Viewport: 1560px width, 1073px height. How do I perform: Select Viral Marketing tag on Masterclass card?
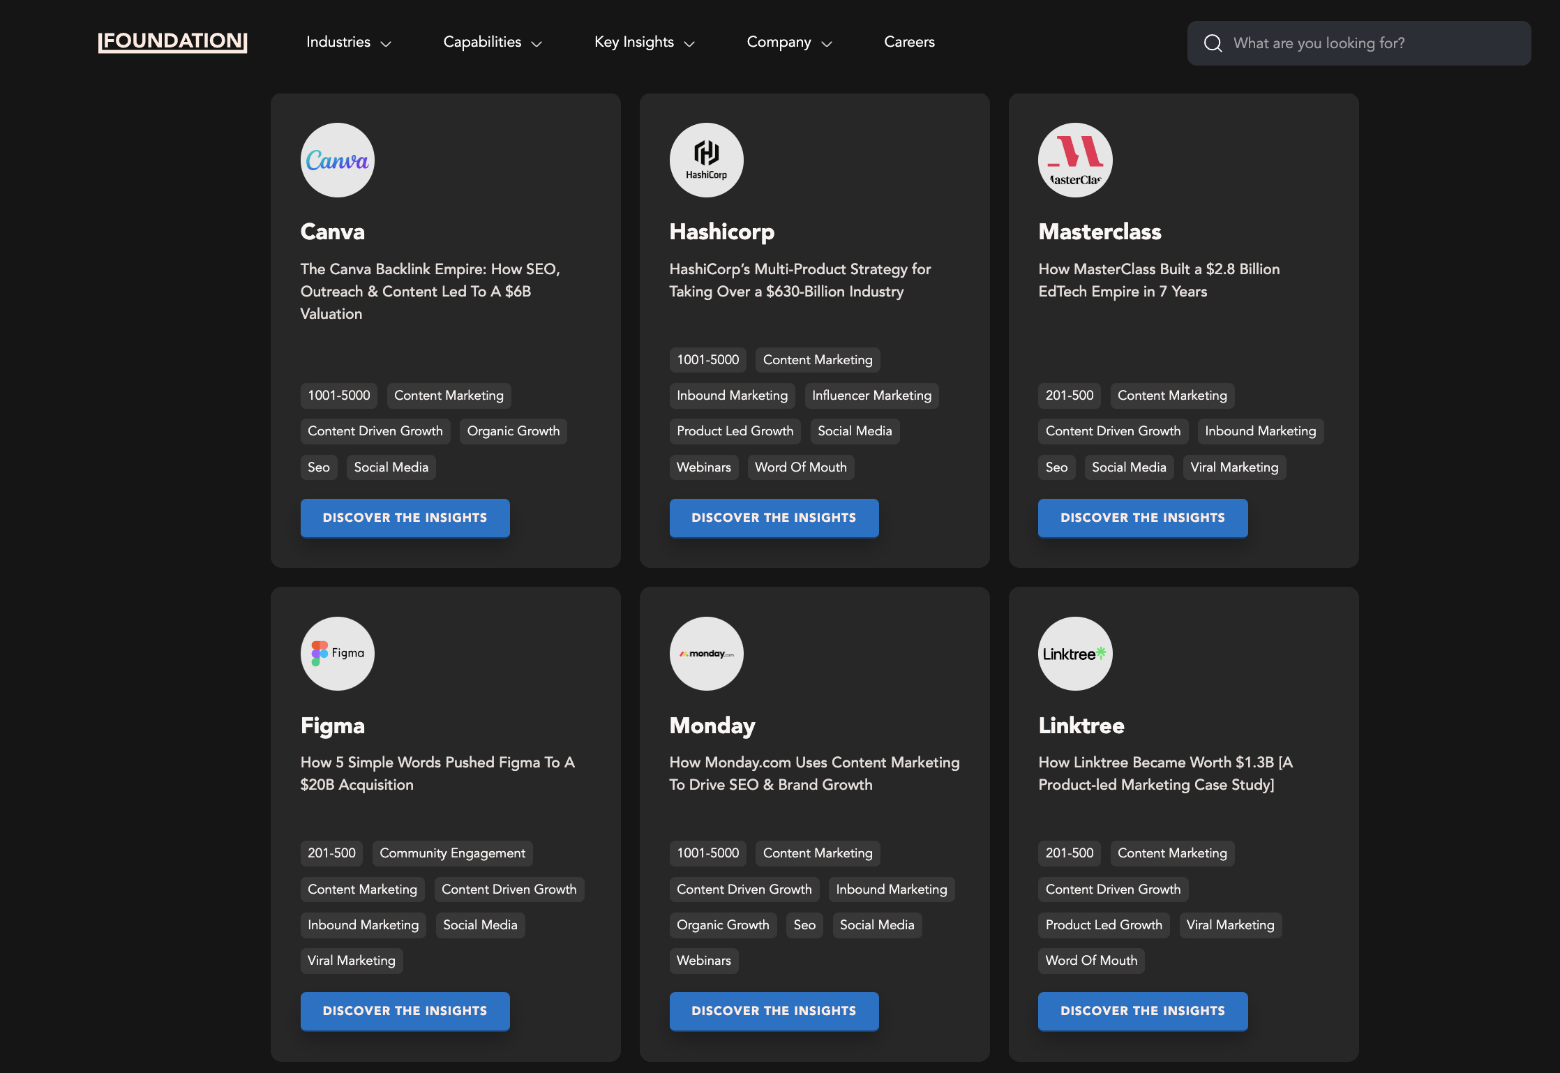(1235, 467)
